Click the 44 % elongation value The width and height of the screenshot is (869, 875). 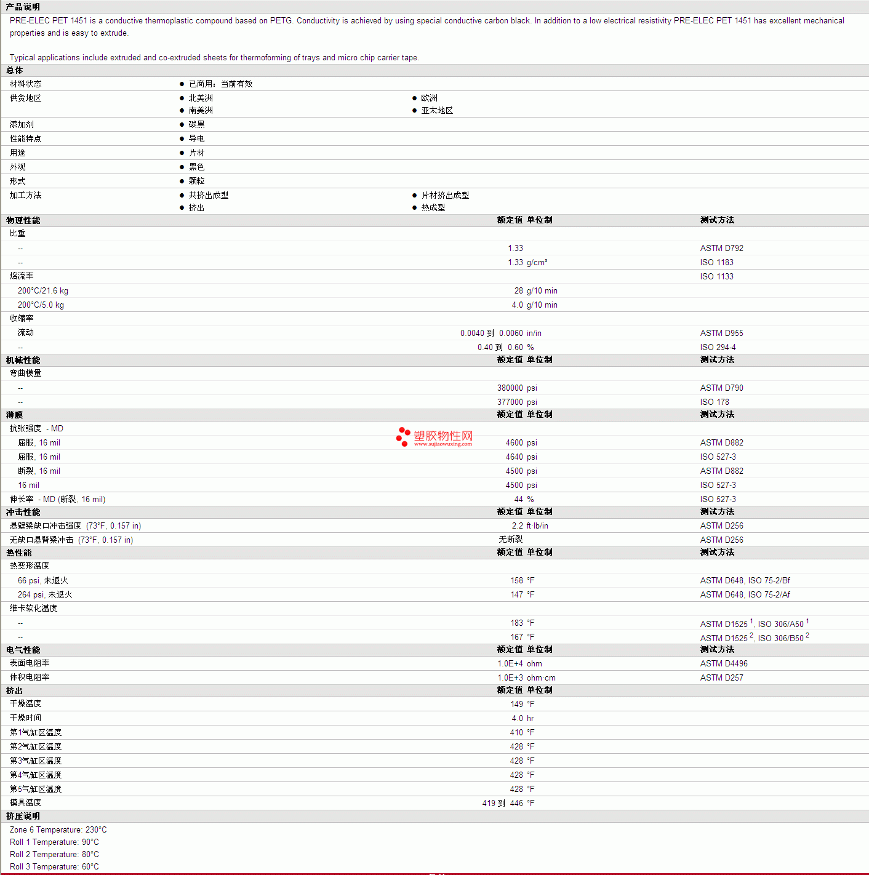coord(524,499)
